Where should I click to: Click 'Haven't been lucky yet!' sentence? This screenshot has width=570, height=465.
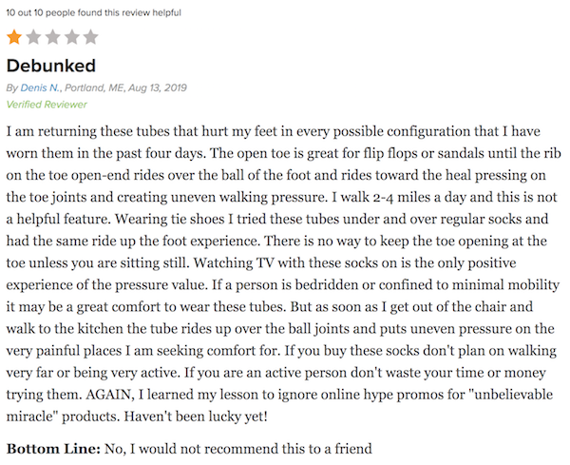[196, 416]
